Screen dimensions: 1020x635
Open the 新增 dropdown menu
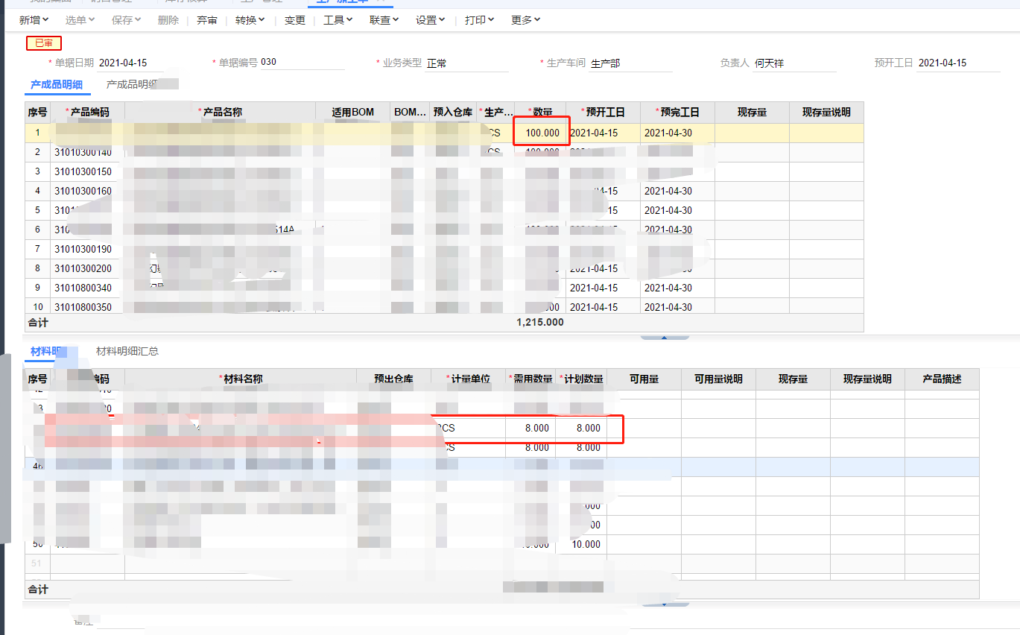pos(34,20)
